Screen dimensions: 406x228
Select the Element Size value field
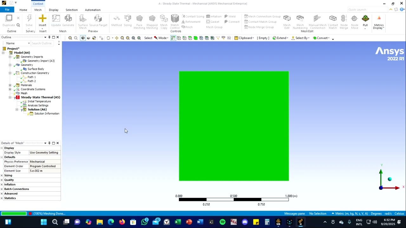coord(45,171)
